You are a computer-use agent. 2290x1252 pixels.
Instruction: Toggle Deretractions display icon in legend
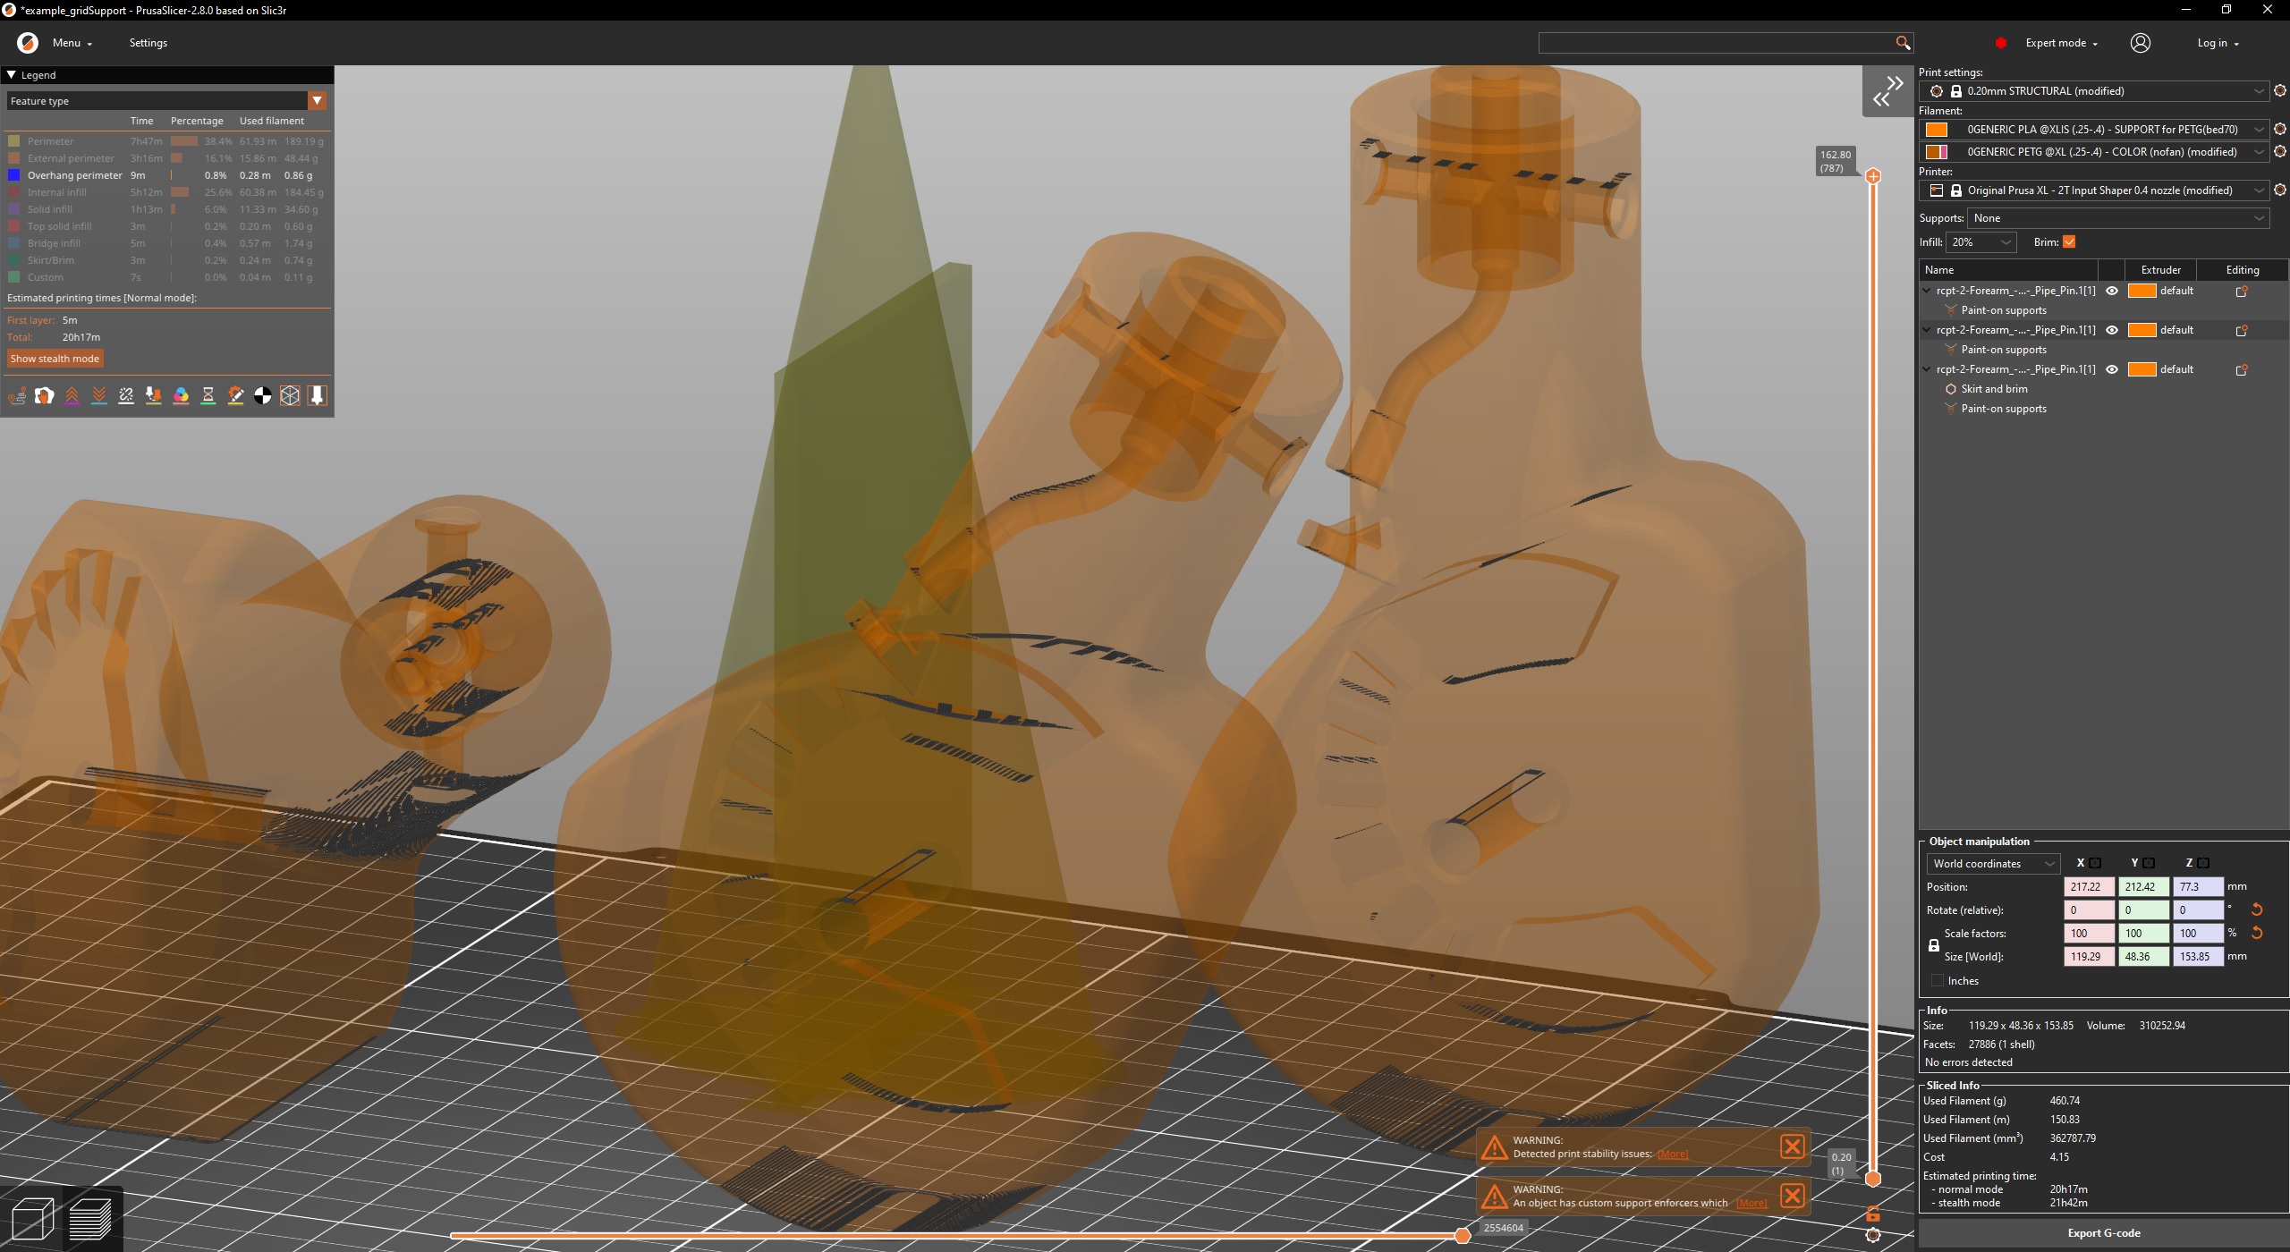[99, 395]
